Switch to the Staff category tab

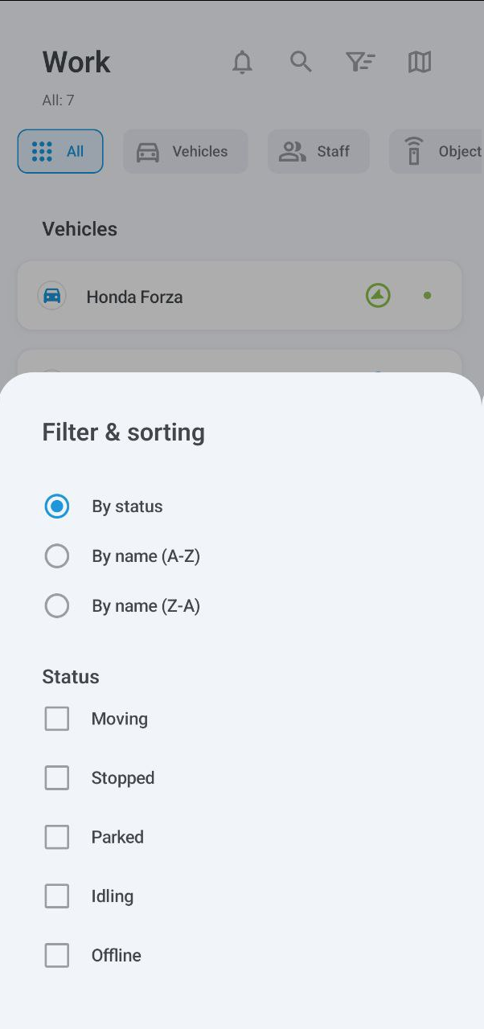318,150
